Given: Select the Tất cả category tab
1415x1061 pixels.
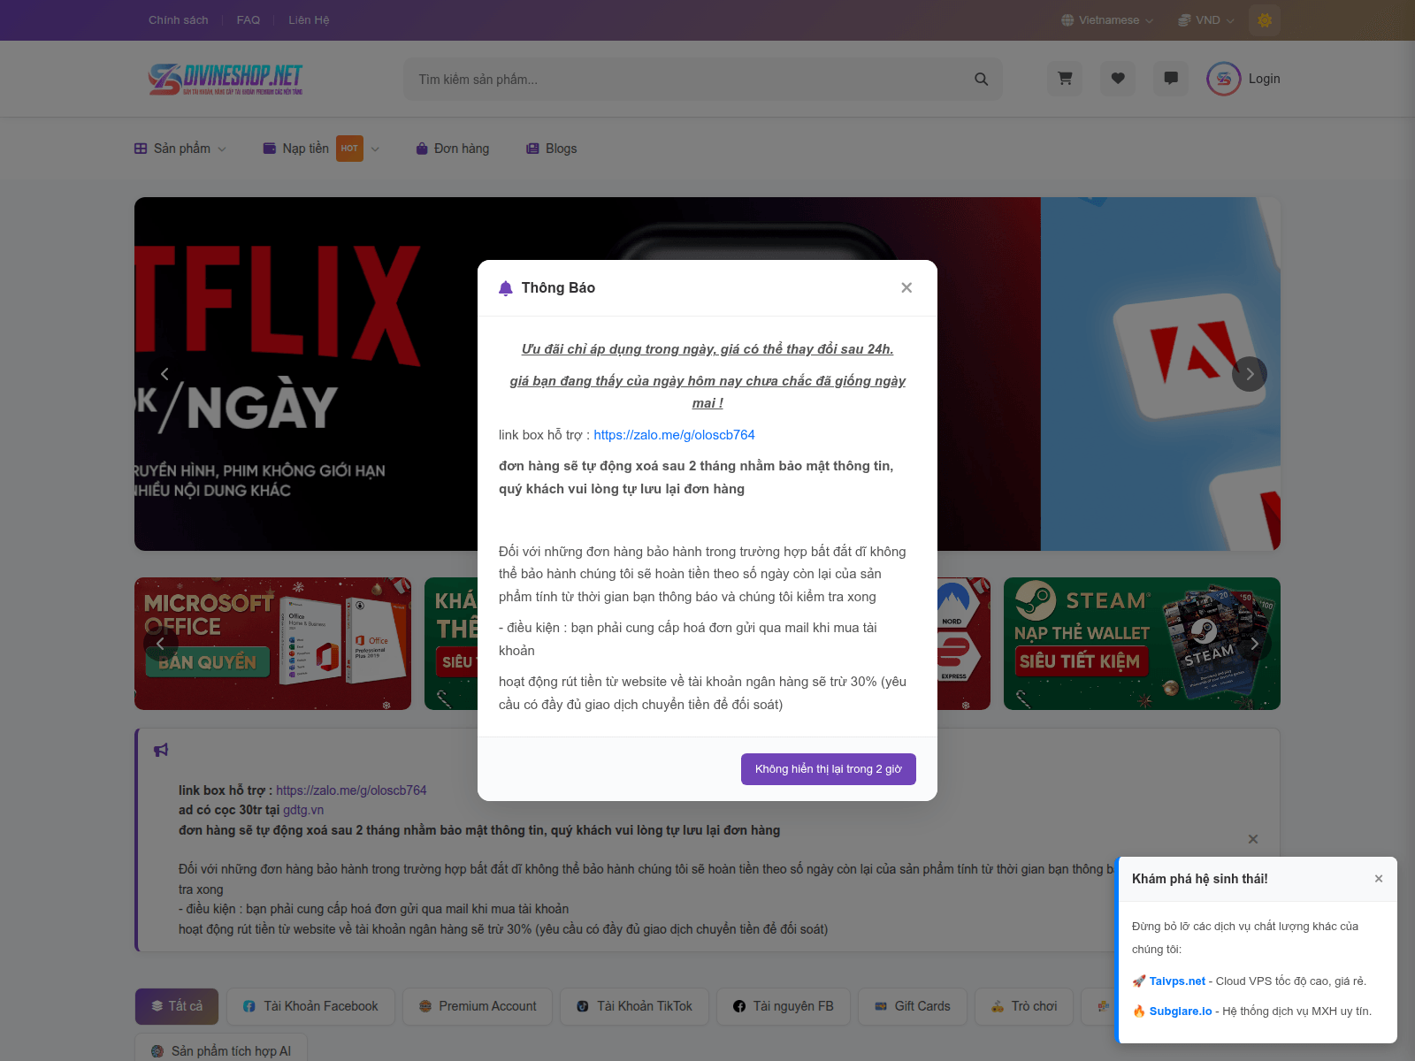Looking at the screenshot, I should click(177, 1006).
